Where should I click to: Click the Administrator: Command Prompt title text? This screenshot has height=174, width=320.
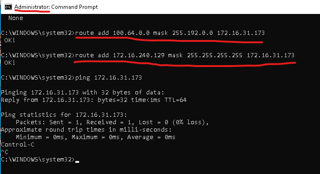click(56, 7)
